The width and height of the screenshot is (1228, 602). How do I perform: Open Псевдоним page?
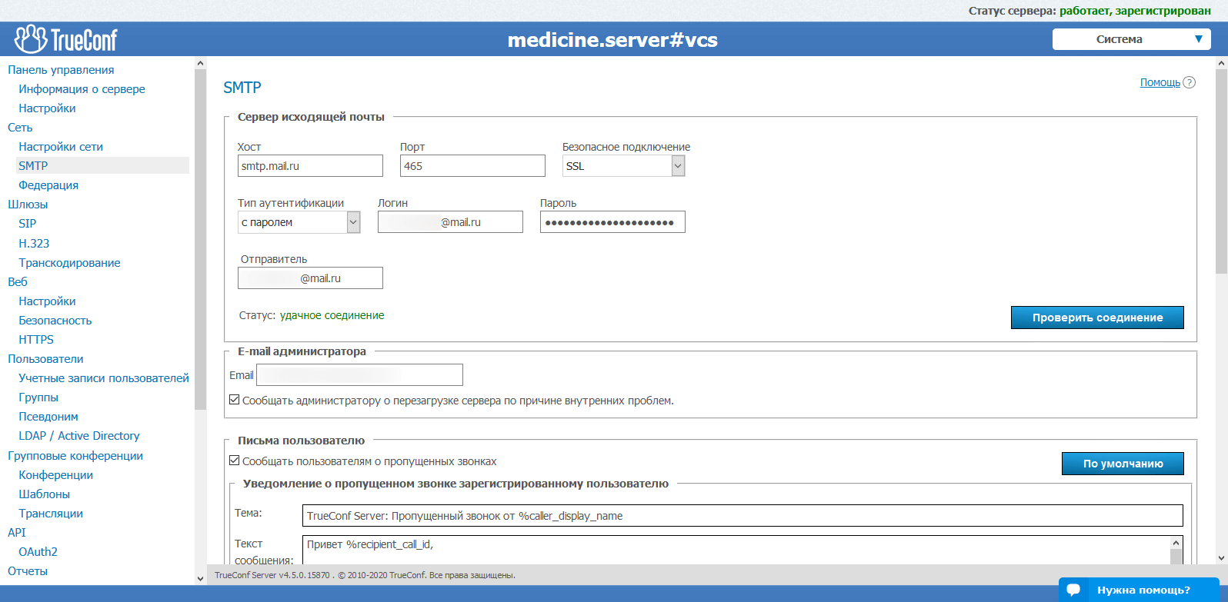point(48,417)
